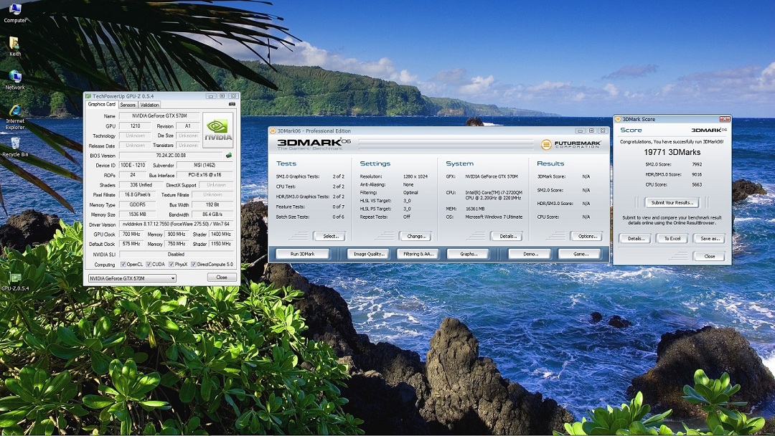Click the NVIDIA SLI Disabled field
The image size is (775, 436).
tap(176, 255)
